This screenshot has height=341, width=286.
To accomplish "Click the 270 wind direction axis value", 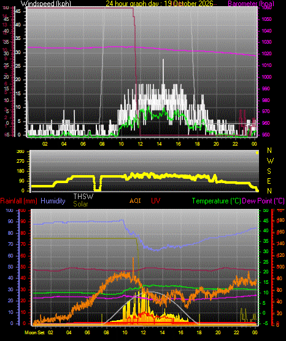I will (20, 162).
